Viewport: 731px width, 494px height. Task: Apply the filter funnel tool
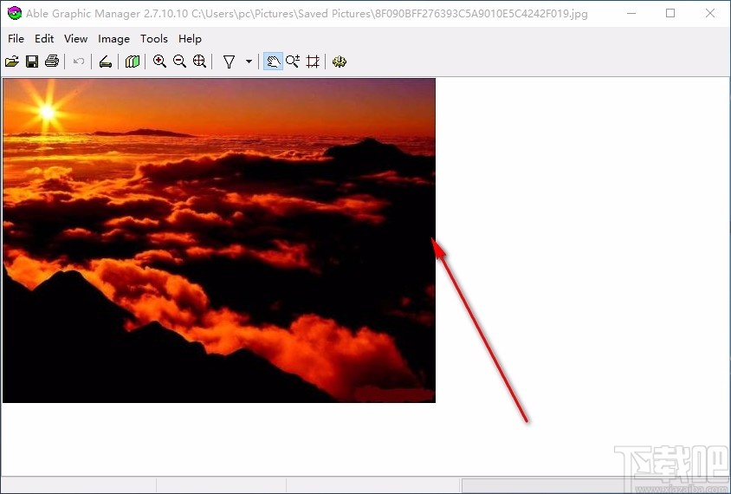point(229,62)
